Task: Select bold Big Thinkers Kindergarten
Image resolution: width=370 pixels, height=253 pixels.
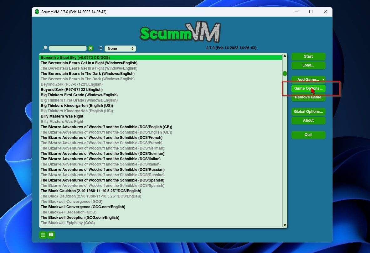Action: (161, 106)
